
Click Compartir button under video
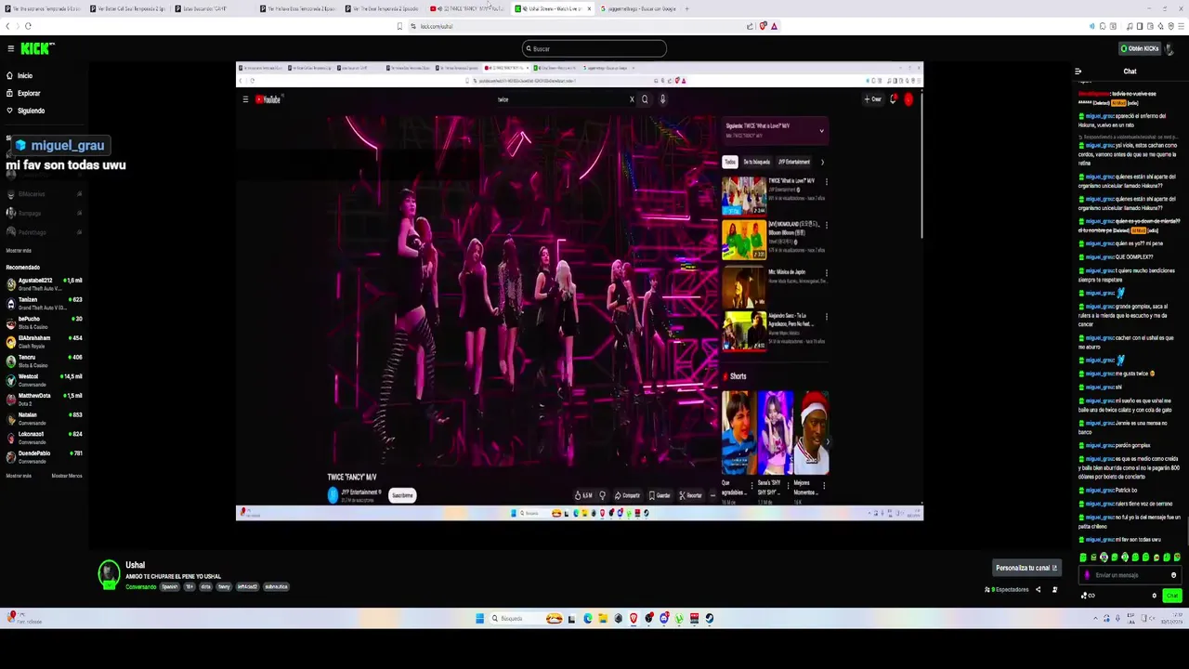(x=627, y=495)
